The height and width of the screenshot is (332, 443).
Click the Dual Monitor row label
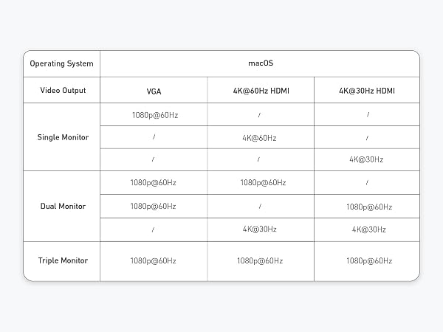point(61,206)
